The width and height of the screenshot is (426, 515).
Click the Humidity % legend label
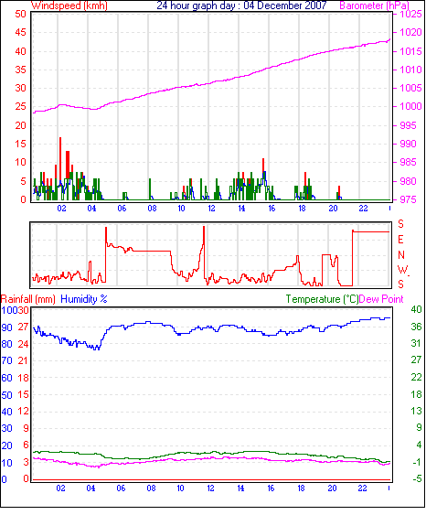click(84, 299)
